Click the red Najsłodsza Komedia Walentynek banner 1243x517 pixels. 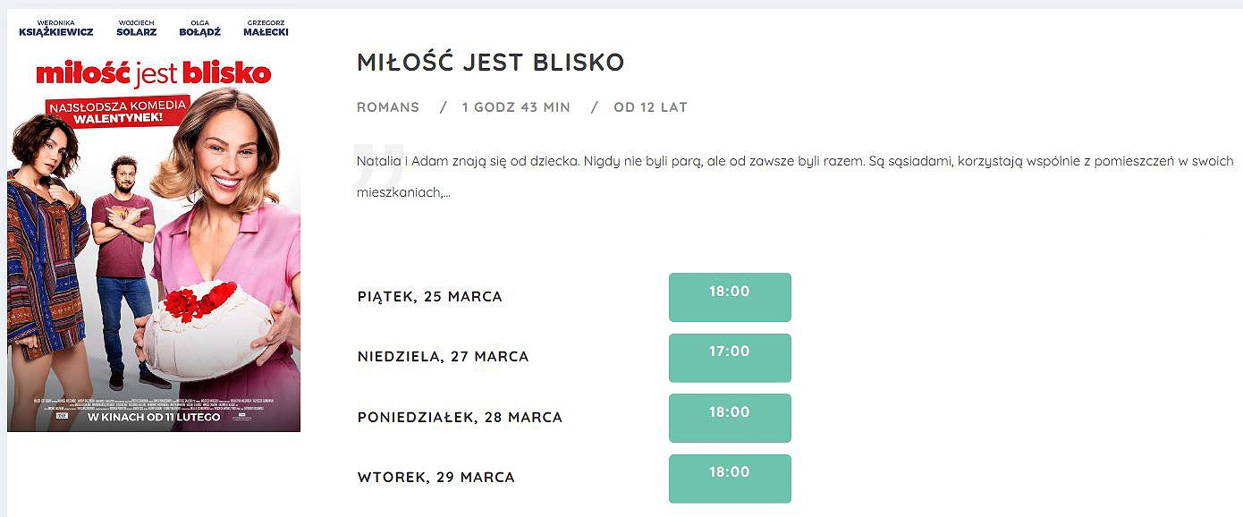tap(119, 111)
